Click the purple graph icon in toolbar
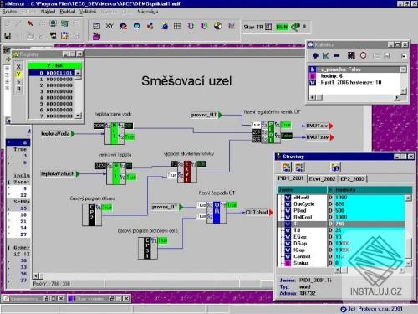This screenshot has width=418, height=314. tap(232, 26)
